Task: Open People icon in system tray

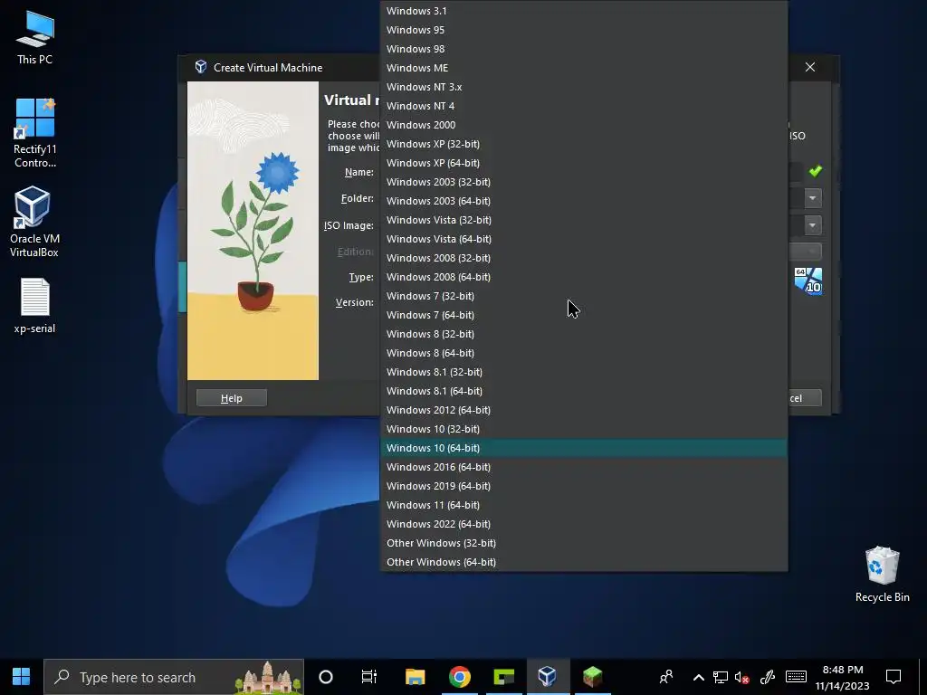Action: (x=666, y=677)
